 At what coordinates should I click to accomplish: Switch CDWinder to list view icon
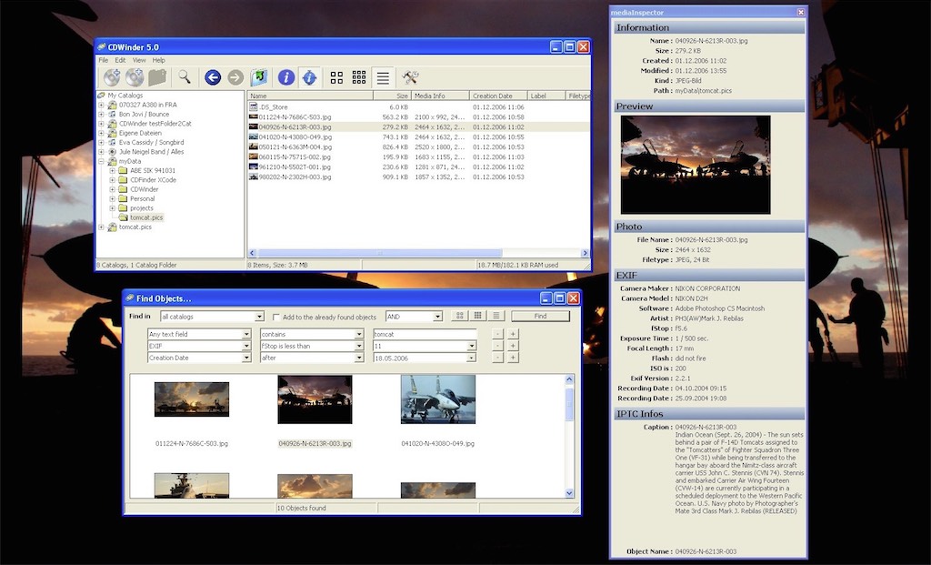383,77
